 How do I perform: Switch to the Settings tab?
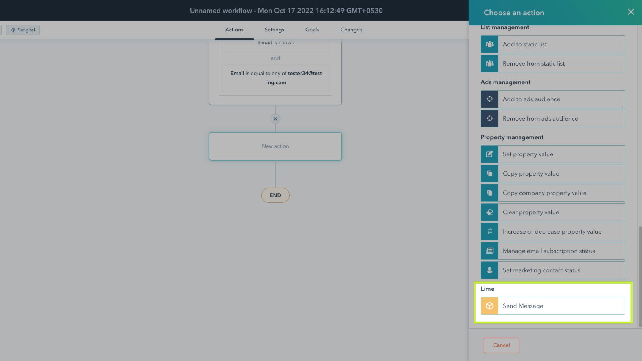tap(274, 30)
